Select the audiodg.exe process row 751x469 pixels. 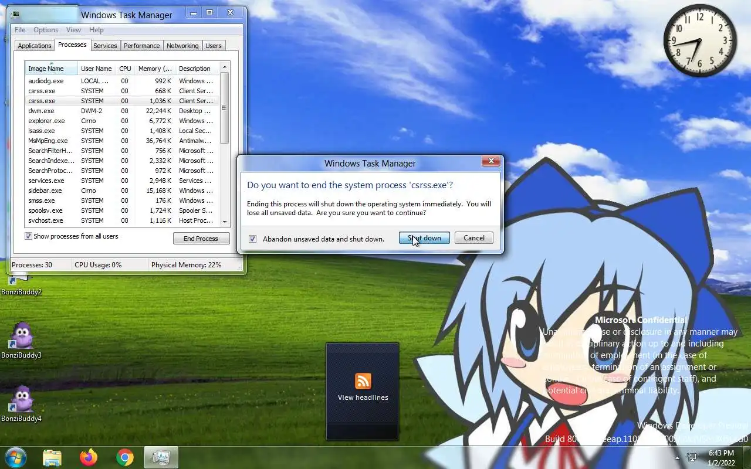click(122, 81)
